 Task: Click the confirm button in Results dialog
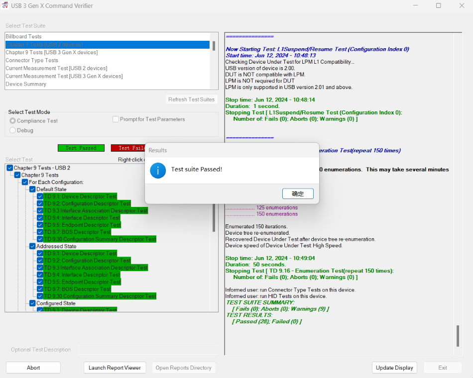pyautogui.click(x=298, y=193)
